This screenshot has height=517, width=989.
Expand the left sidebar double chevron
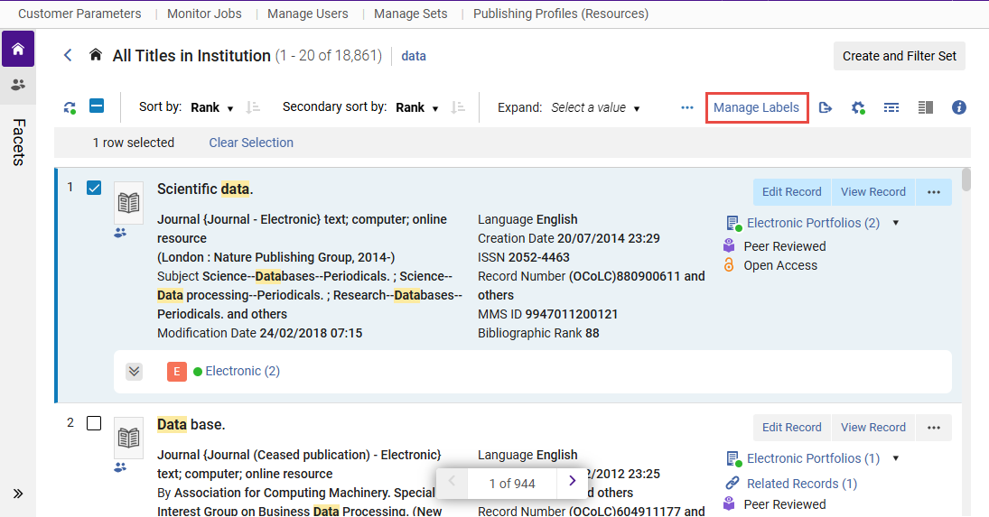tap(18, 494)
